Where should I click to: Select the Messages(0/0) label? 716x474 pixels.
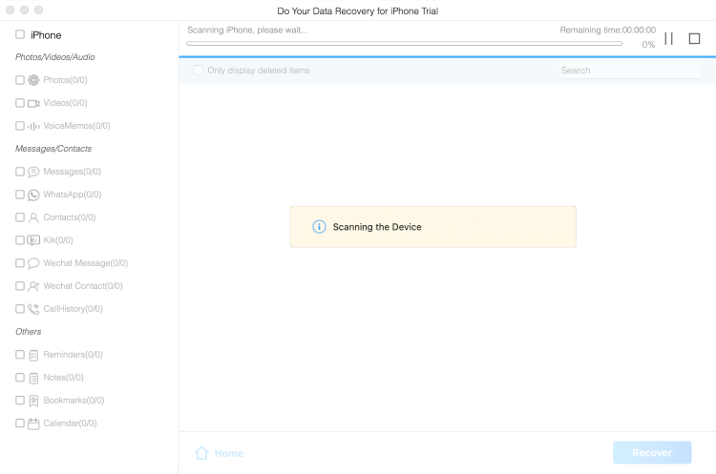point(73,172)
